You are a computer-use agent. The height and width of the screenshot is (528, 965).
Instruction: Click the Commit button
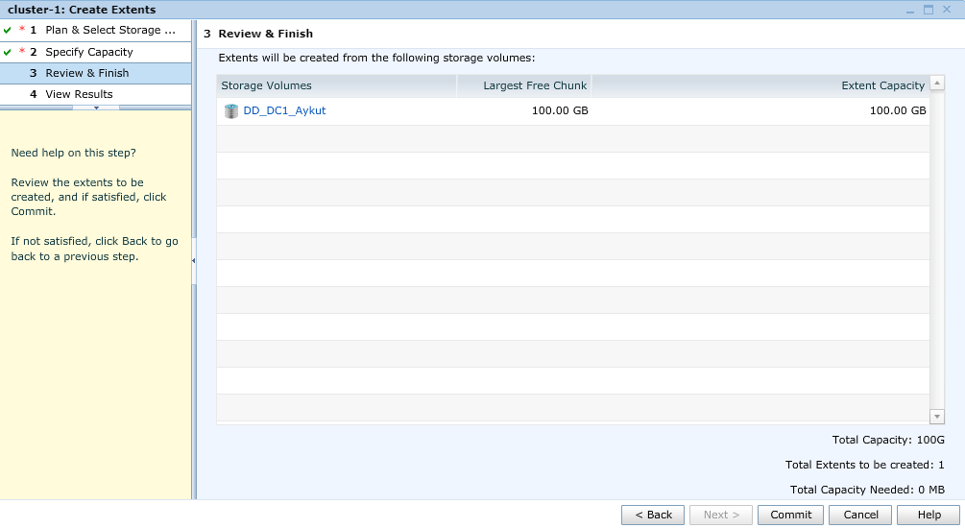click(791, 516)
